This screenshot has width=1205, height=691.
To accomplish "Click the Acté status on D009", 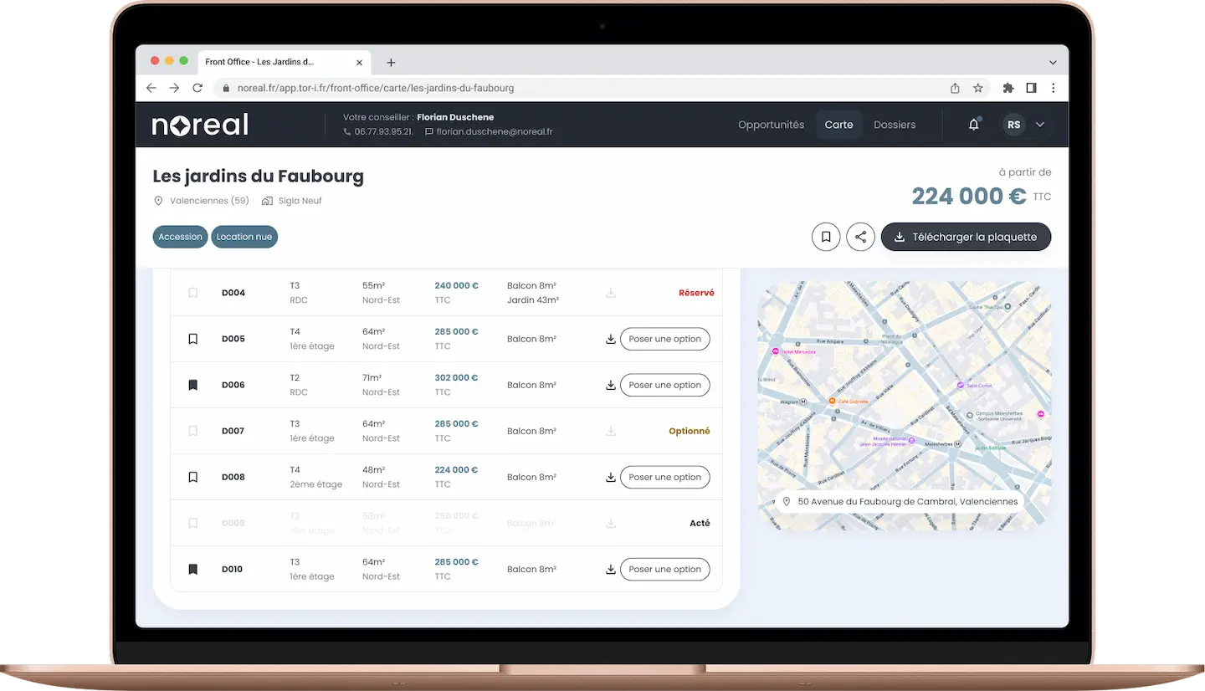I will [700, 523].
